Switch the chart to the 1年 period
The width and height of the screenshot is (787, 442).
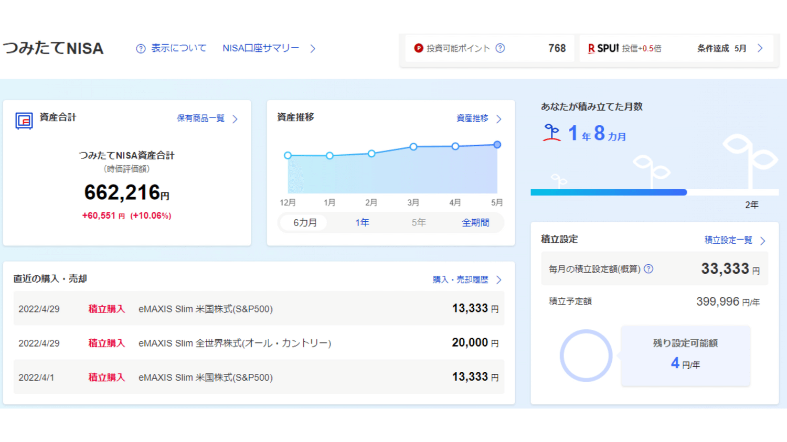[x=362, y=223]
